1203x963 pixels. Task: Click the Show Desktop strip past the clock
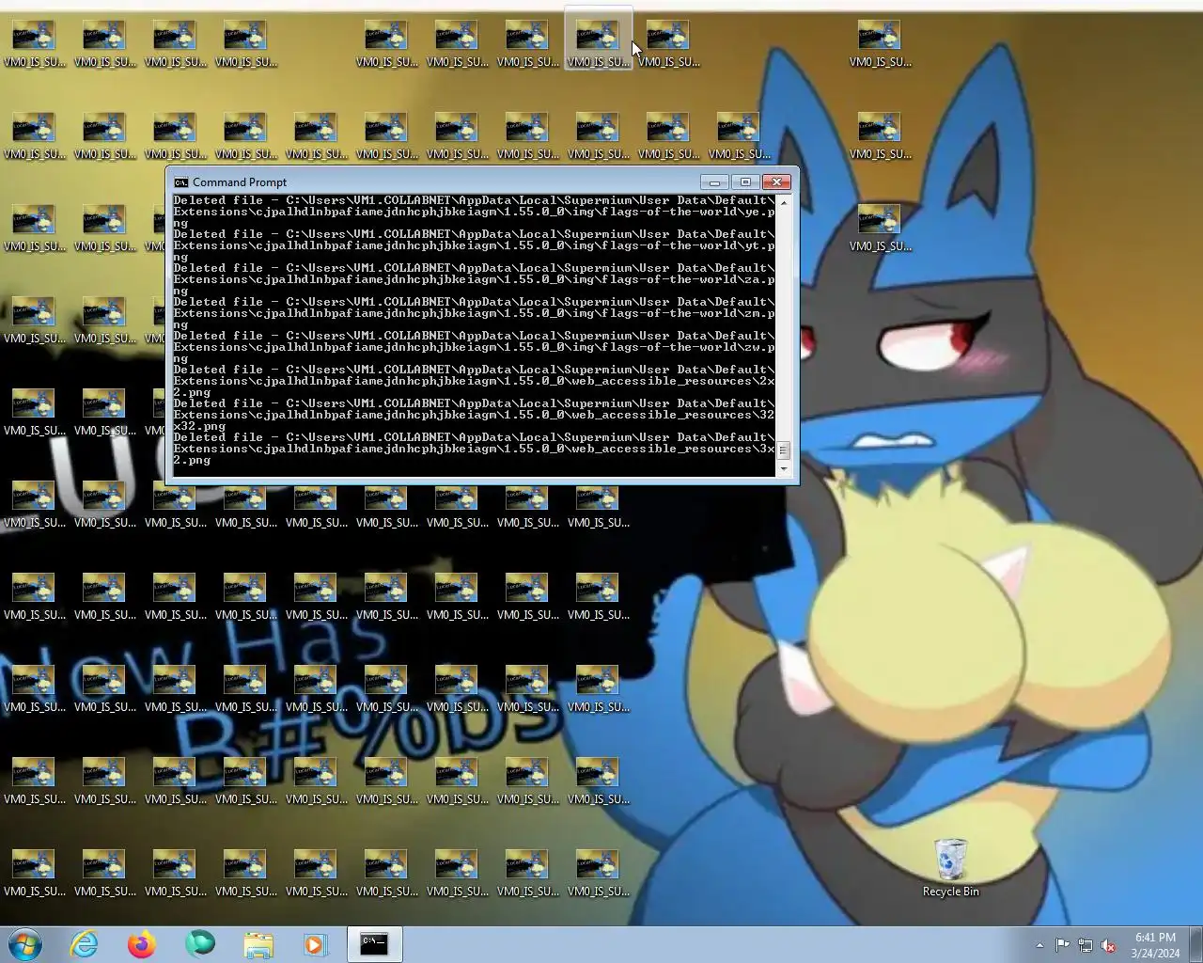click(x=1196, y=944)
